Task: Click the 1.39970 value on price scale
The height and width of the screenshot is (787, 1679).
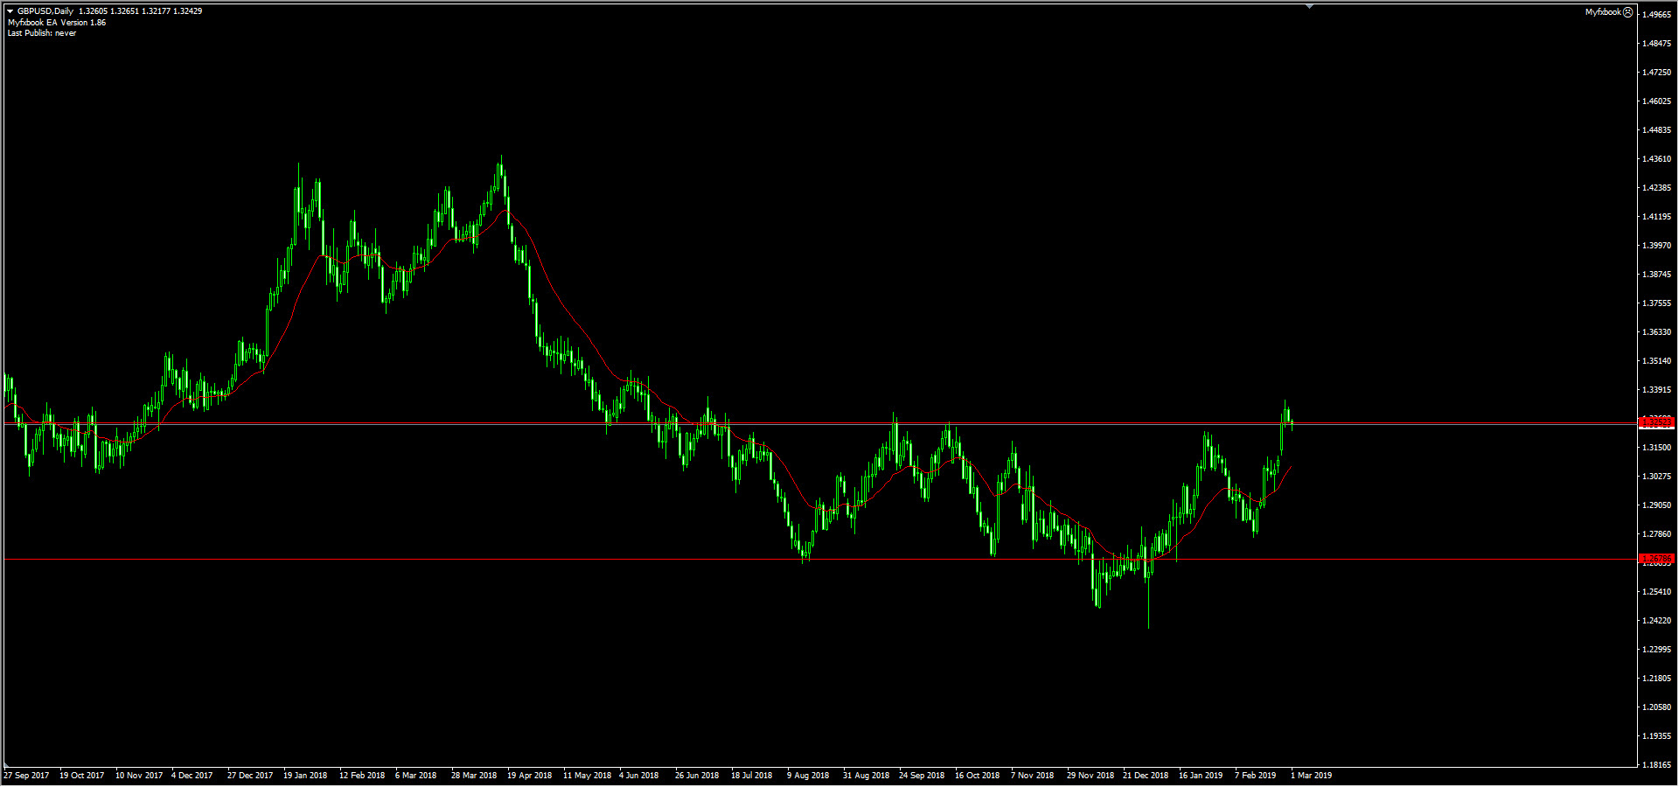Action: click(1656, 246)
